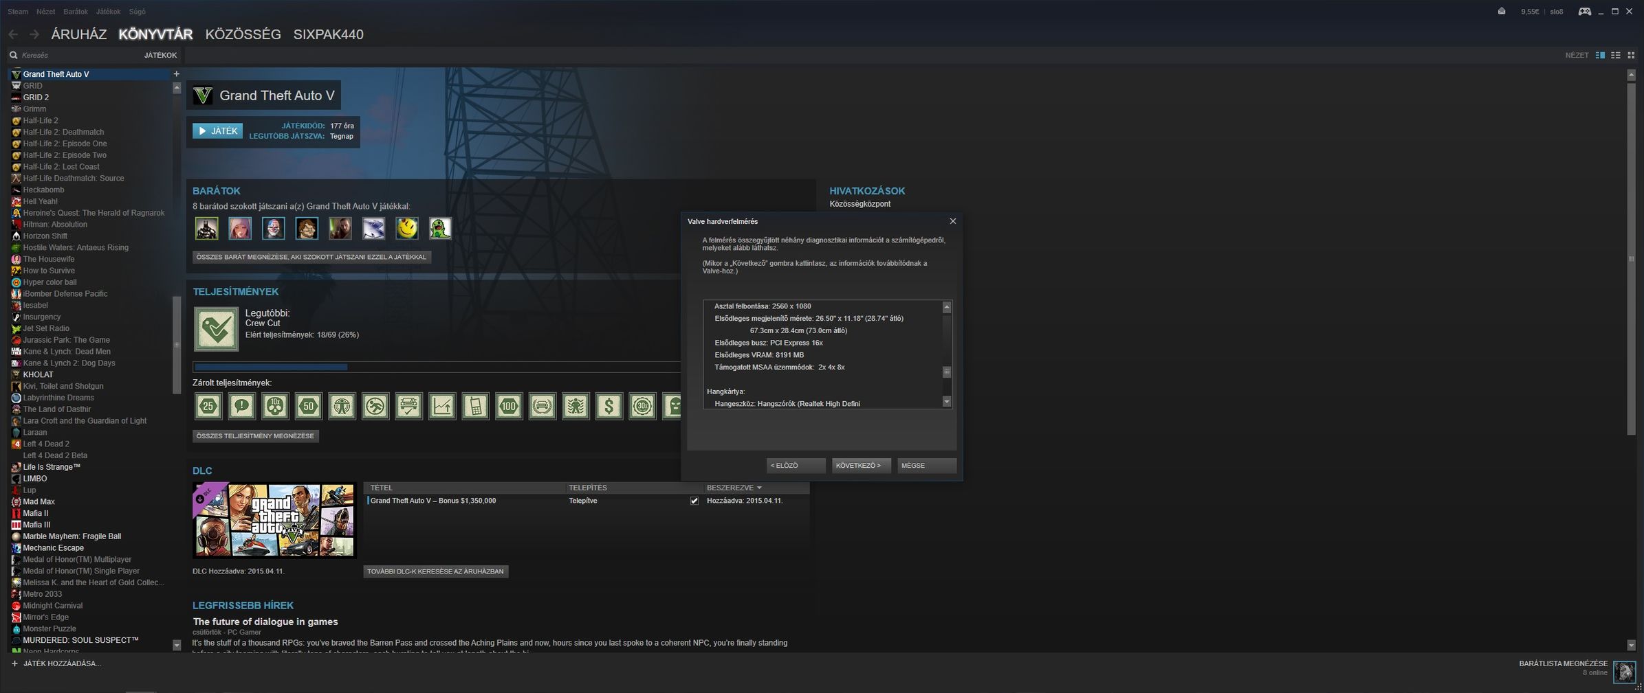Go back with the left arrow
The height and width of the screenshot is (693, 1644).
[13, 34]
